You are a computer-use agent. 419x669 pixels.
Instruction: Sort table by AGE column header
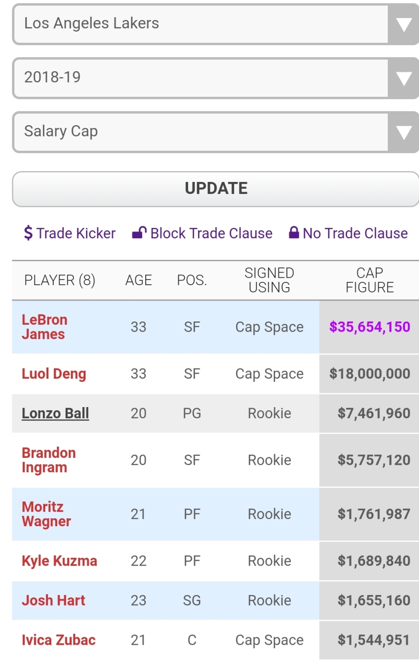point(139,280)
